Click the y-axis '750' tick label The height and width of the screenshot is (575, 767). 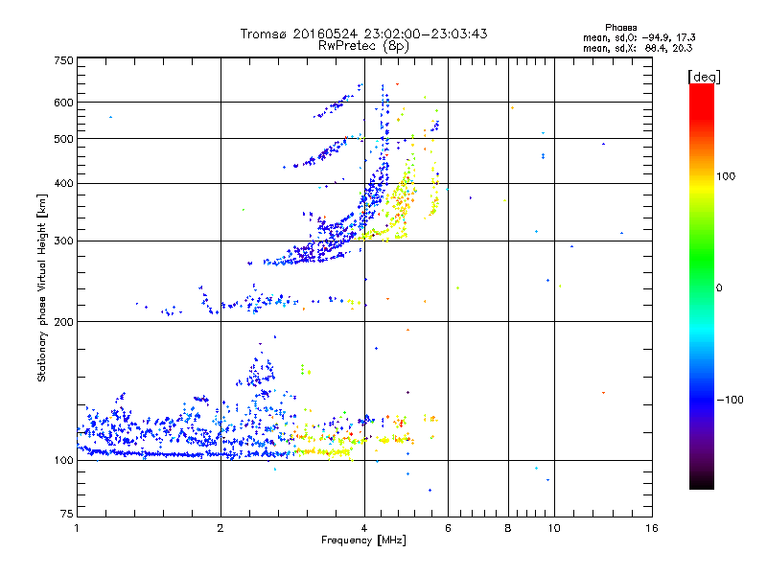[63, 60]
